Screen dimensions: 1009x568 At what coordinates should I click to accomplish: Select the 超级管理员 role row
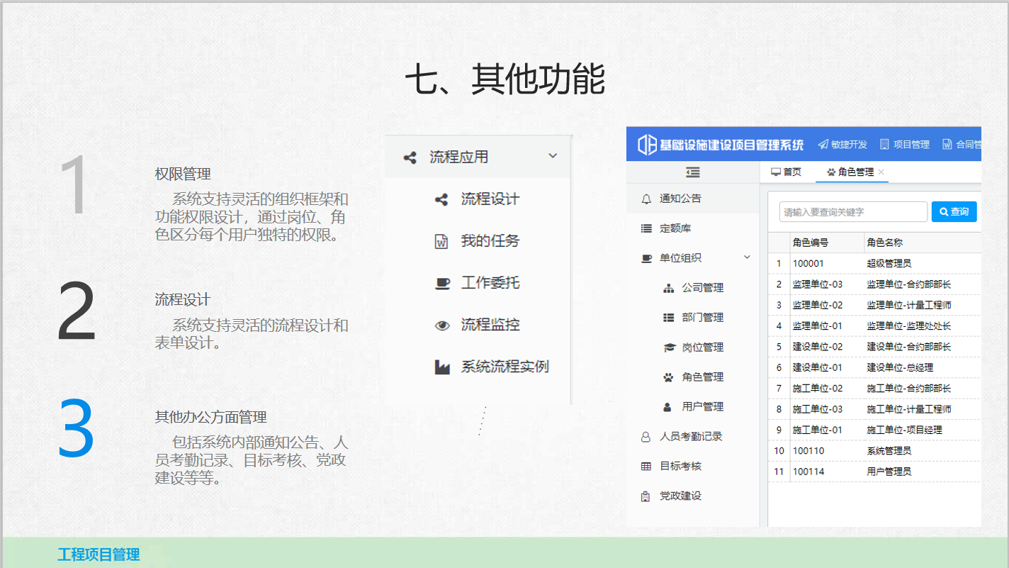click(x=889, y=264)
